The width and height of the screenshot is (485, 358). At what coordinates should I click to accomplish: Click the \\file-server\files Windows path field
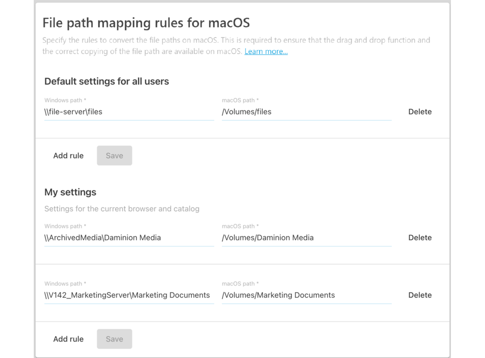point(128,112)
